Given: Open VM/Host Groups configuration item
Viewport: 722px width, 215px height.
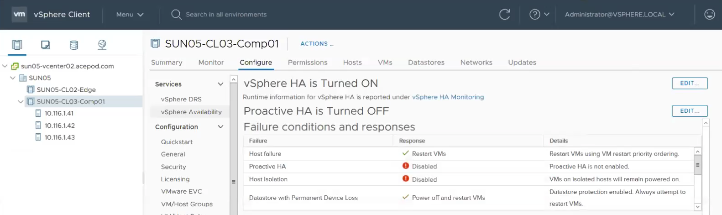Looking at the screenshot, I should (187, 204).
